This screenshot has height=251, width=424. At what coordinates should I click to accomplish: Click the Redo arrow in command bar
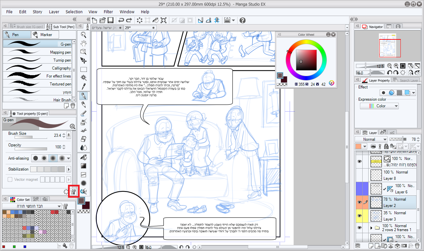pyautogui.click(x=129, y=20)
